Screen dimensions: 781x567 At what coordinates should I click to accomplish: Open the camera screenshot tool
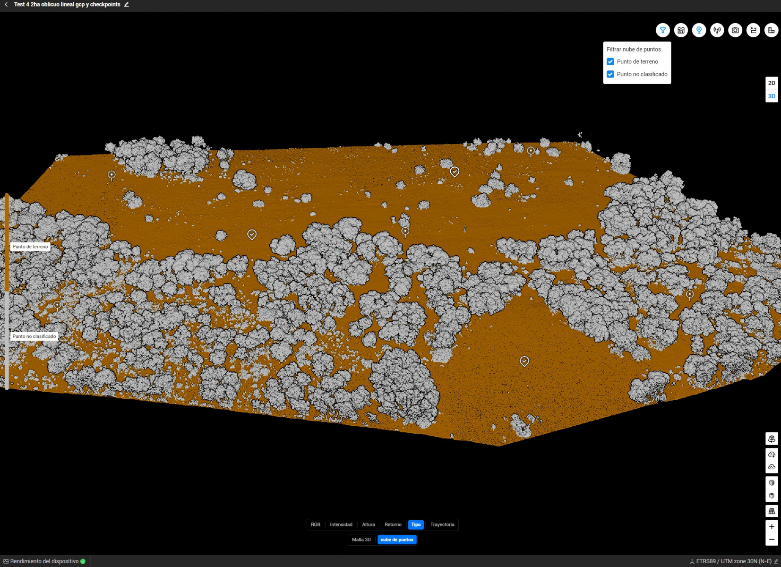point(735,30)
